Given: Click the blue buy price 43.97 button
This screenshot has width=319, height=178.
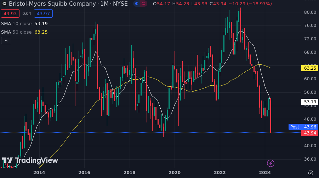Looking at the screenshot, I should pyautogui.click(x=43, y=14).
